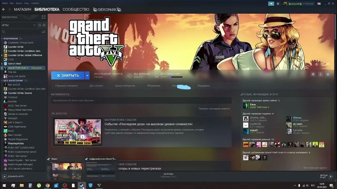Open Windows Start menu
The width and height of the screenshot is (337, 189).
(x=4, y=186)
